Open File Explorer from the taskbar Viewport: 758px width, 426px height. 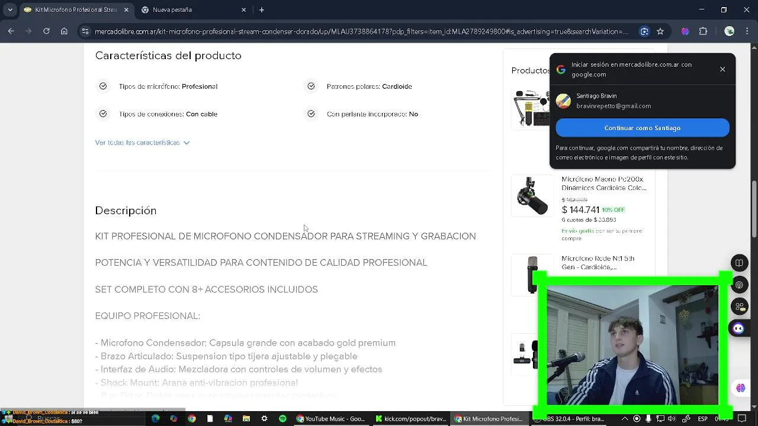pyautogui.click(x=246, y=419)
